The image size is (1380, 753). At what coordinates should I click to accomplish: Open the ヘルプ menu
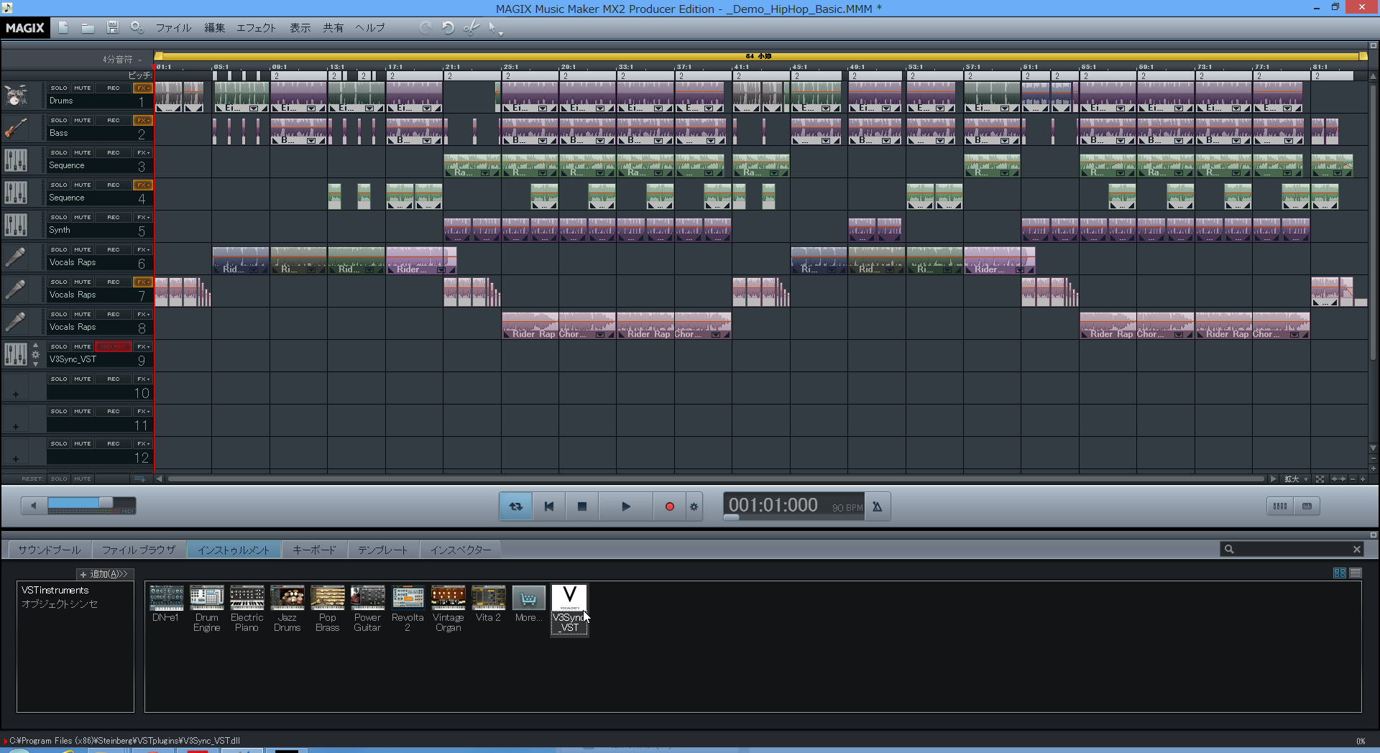coord(370,28)
